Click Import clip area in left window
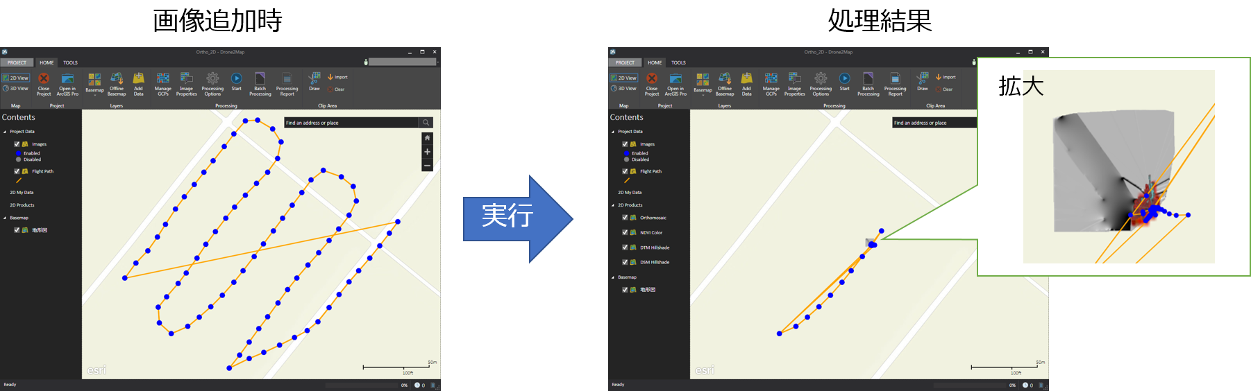Screen dimensions: 1251x391 pyautogui.click(x=337, y=77)
